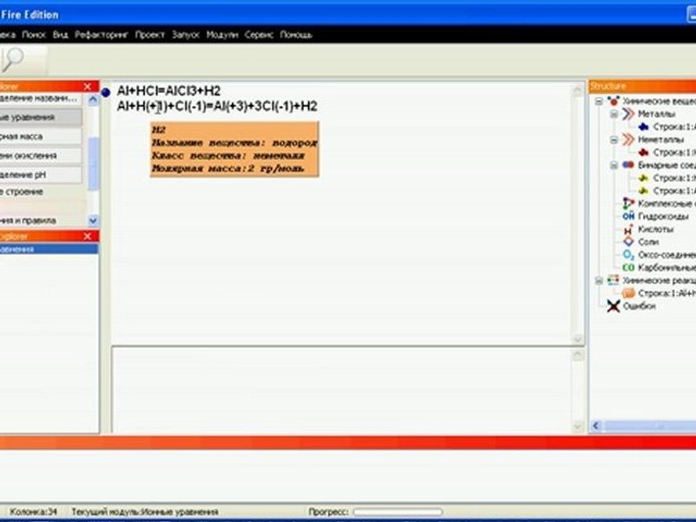Click the Неметаллы orange chevron icon
This screenshot has height=522, width=696.
pyautogui.click(x=628, y=140)
